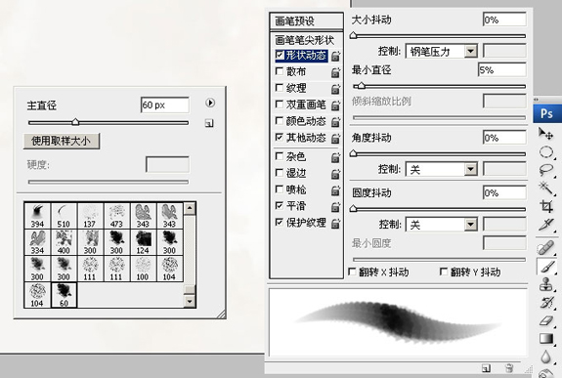Image resolution: width=562 pixels, height=378 pixels.
Task: Enable 翻转 Y 抖动 checkbox
Action: tap(444, 272)
